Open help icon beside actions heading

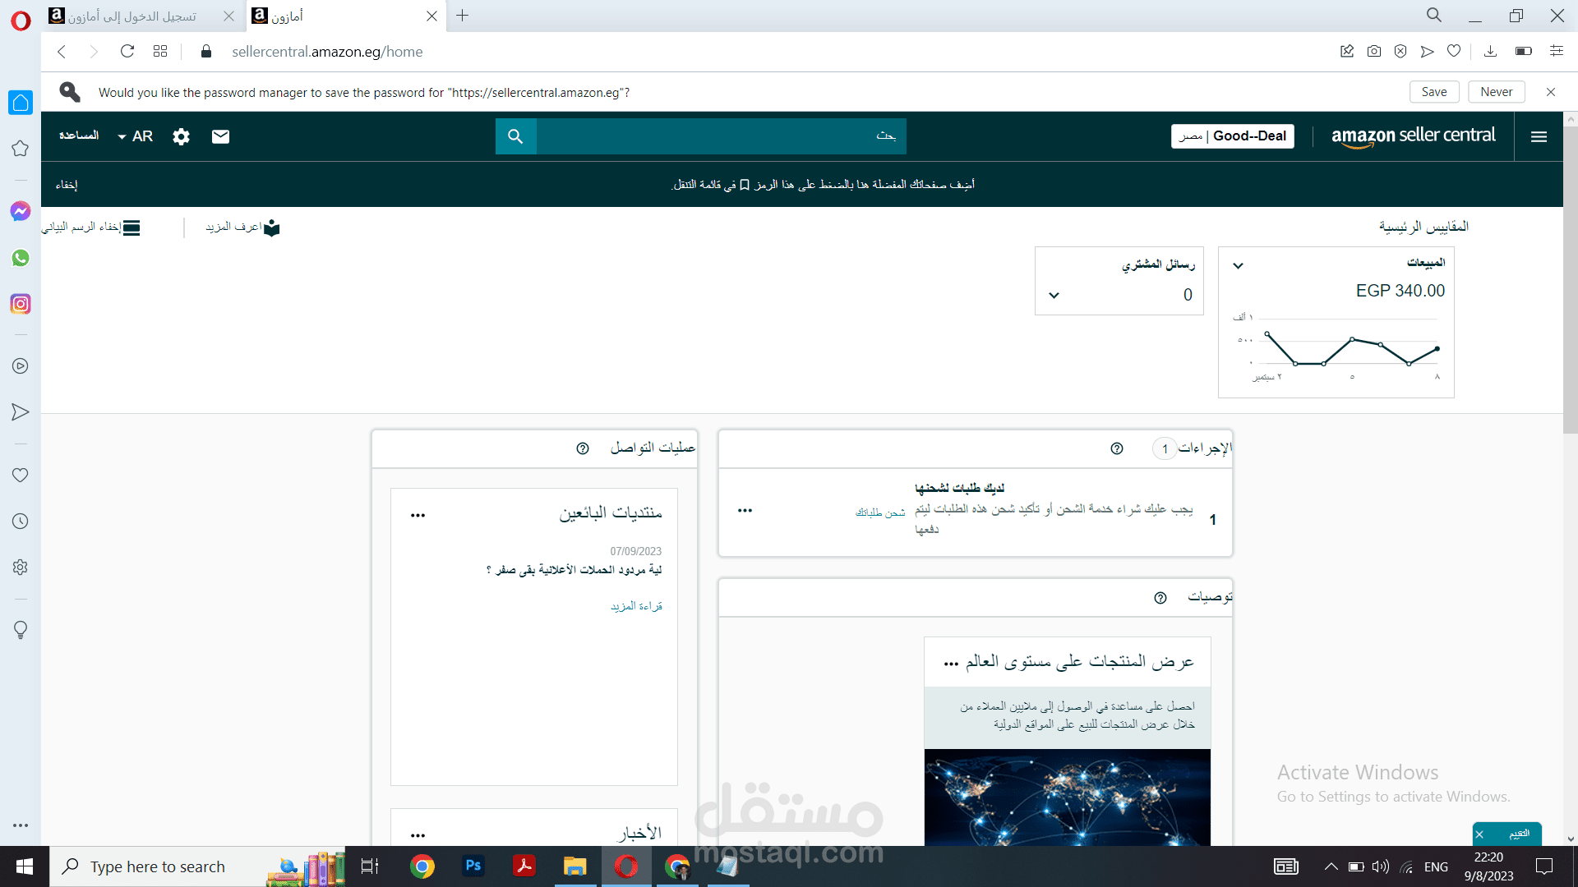(x=1117, y=448)
